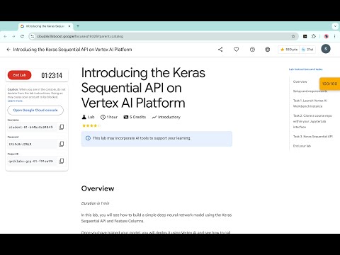Image resolution: width=340 pixels, height=255 pixels.
Task: Copy the password with copy icon
Action: click(62, 144)
